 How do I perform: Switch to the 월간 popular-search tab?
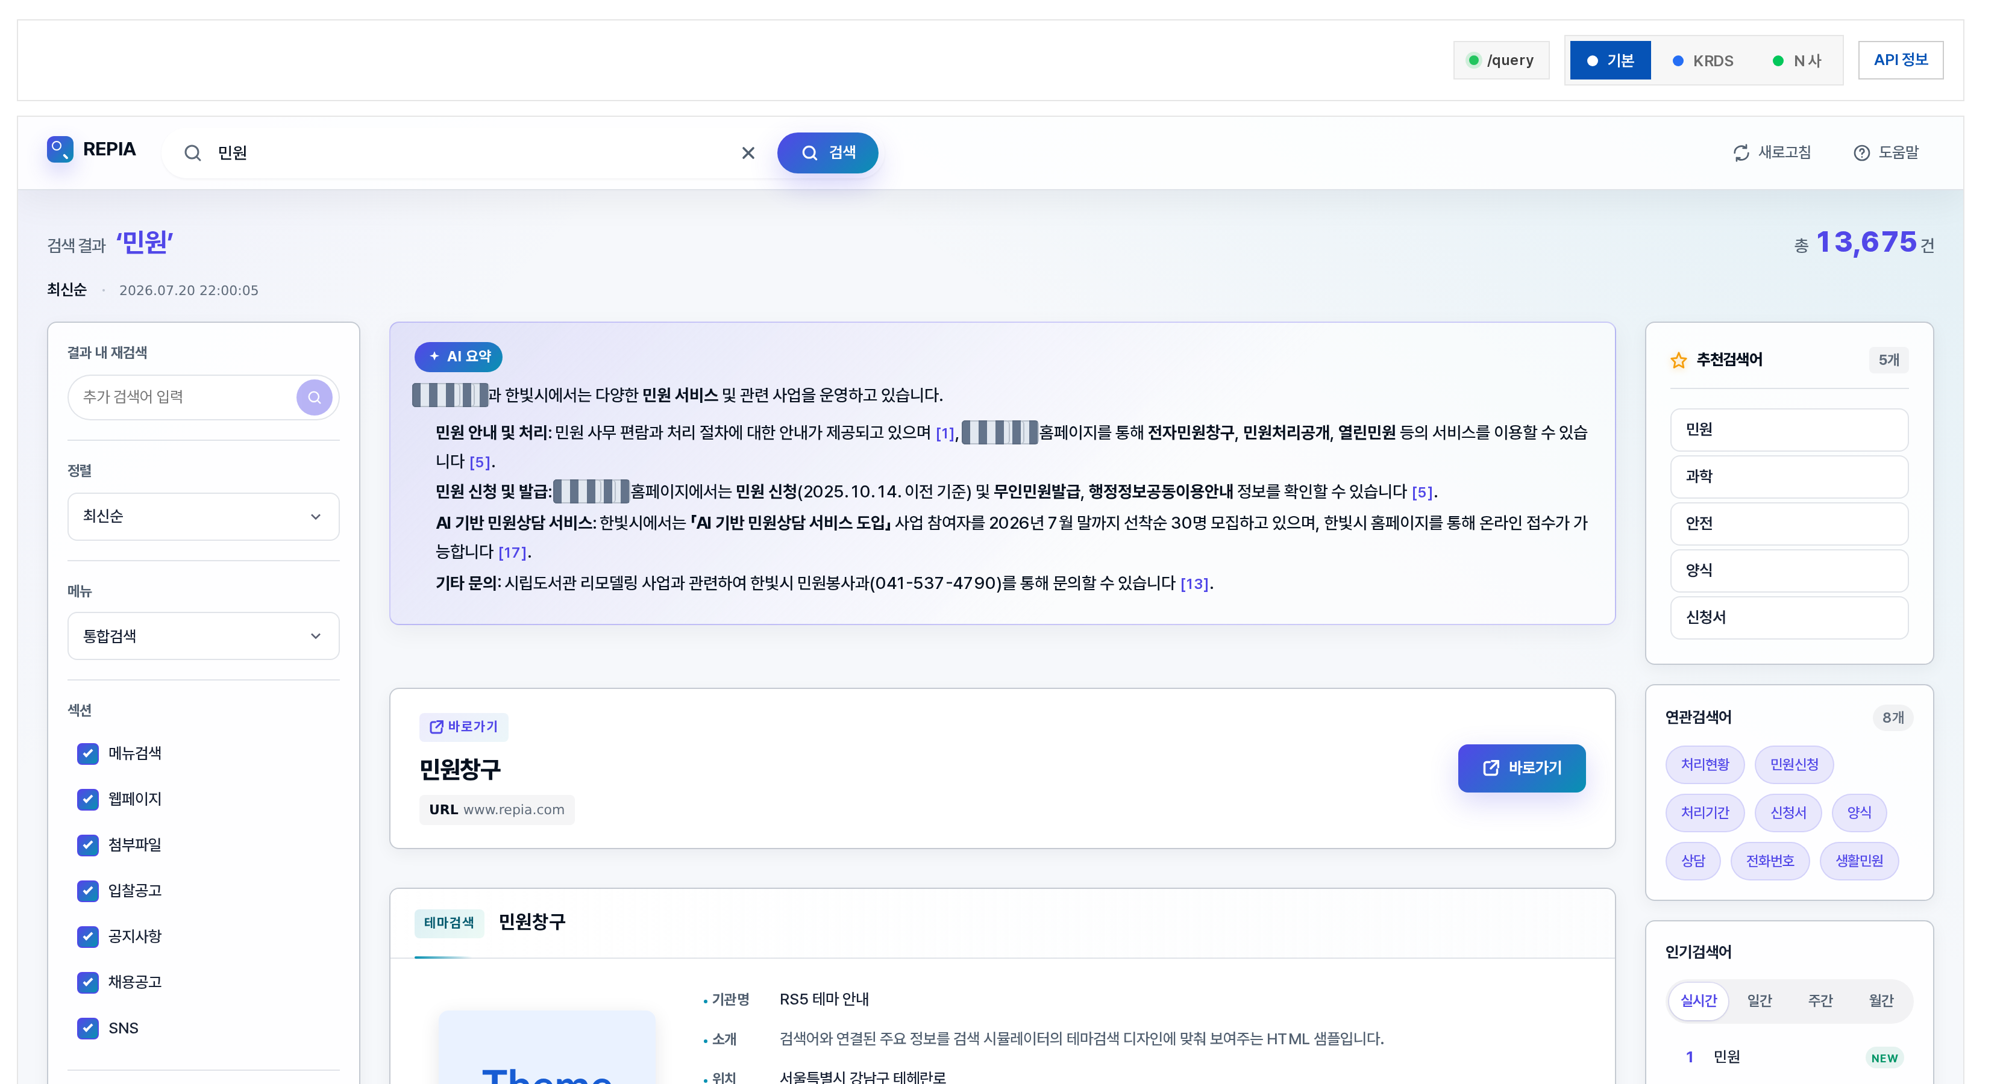click(x=1881, y=1001)
